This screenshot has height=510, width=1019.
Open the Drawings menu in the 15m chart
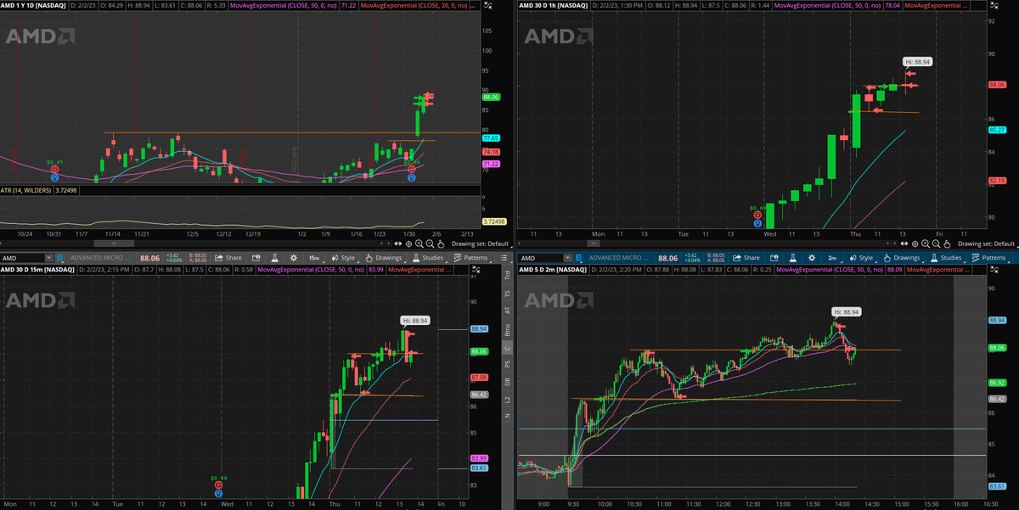(384, 258)
